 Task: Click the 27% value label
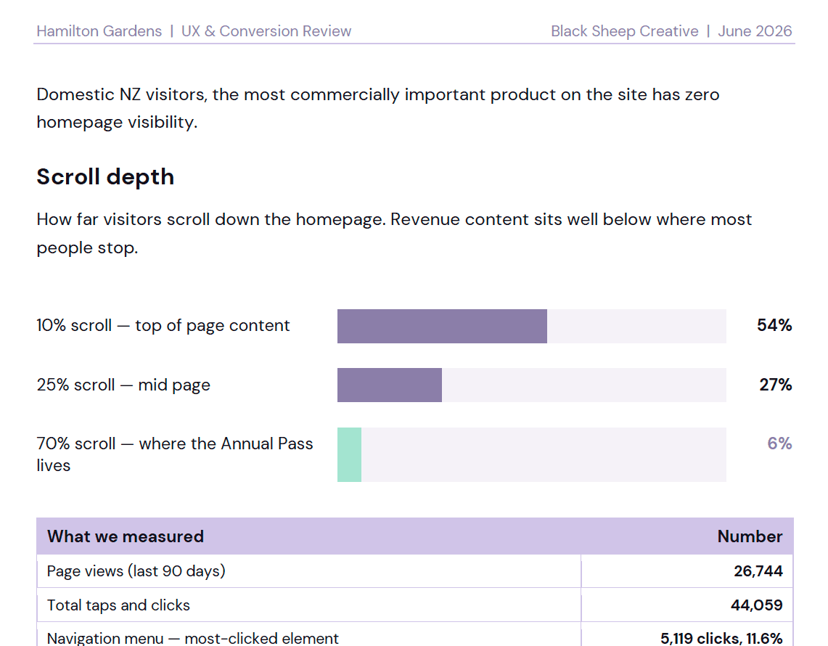775,385
